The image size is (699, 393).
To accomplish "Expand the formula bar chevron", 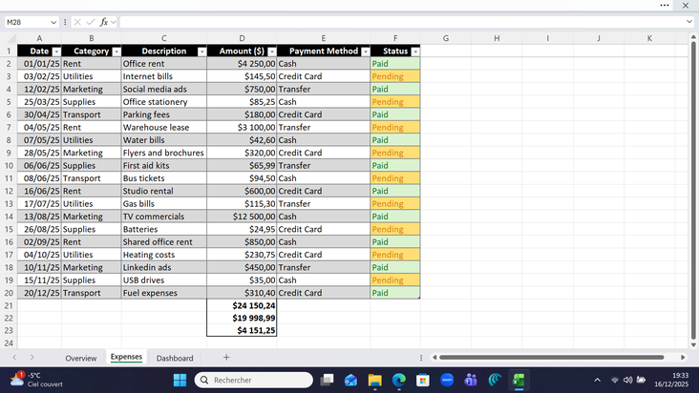I will [689, 21].
